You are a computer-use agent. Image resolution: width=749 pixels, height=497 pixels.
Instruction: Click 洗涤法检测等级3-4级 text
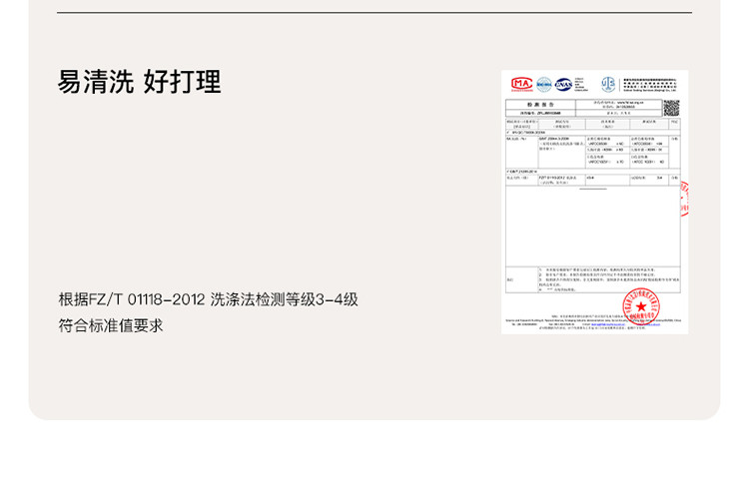click(285, 298)
